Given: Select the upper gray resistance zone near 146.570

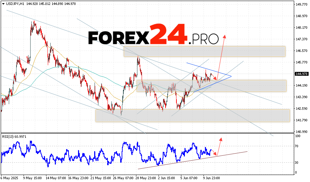Looking at the screenshot, I should coord(204,51).
